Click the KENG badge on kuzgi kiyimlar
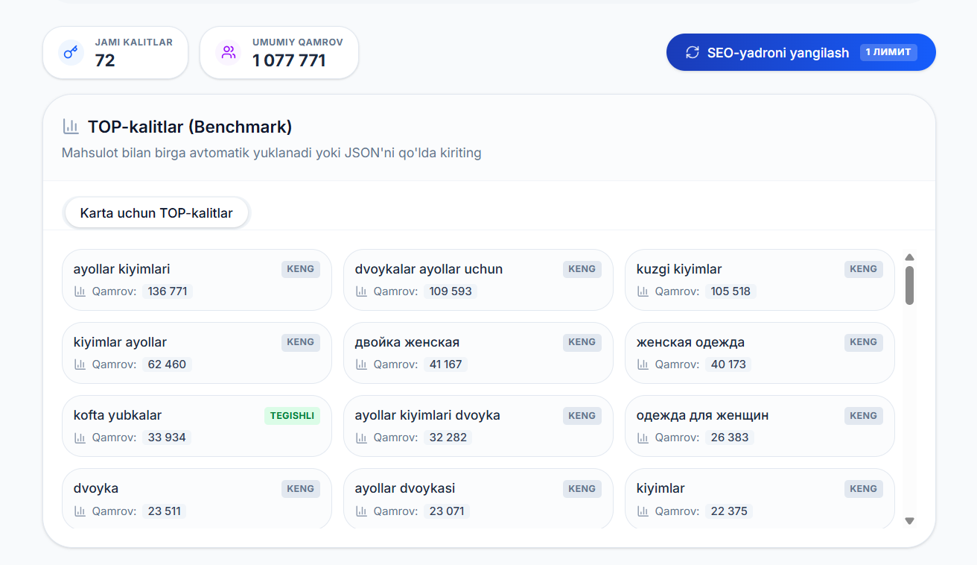This screenshot has width=977, height=565. (x=864, y=269)
